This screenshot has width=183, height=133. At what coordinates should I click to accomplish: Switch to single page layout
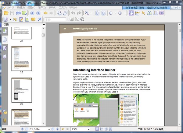pos(97,129)
